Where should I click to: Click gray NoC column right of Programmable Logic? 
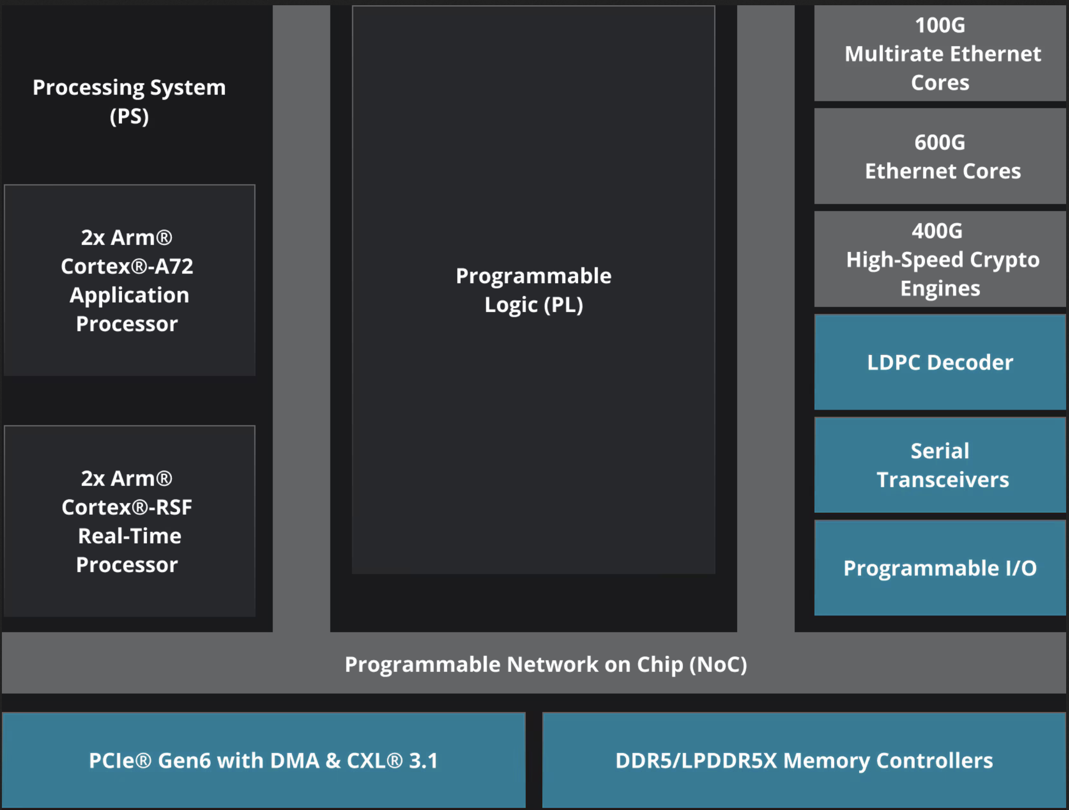tap(765, 314)
